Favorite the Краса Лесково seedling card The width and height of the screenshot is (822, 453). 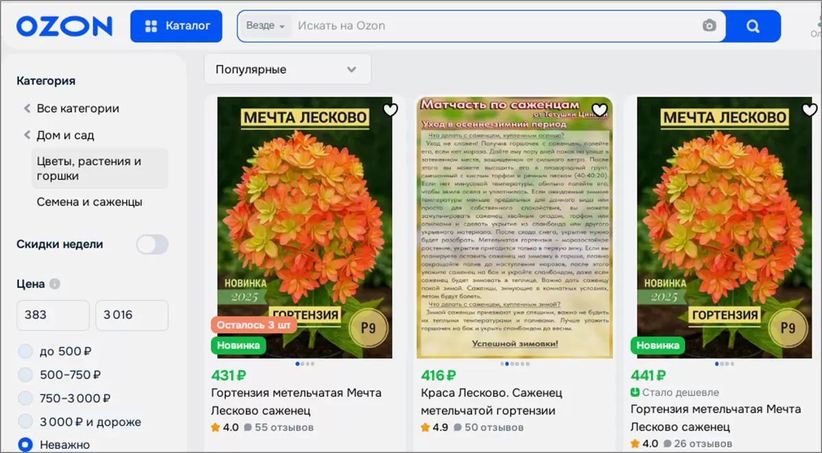pos(599,109)
